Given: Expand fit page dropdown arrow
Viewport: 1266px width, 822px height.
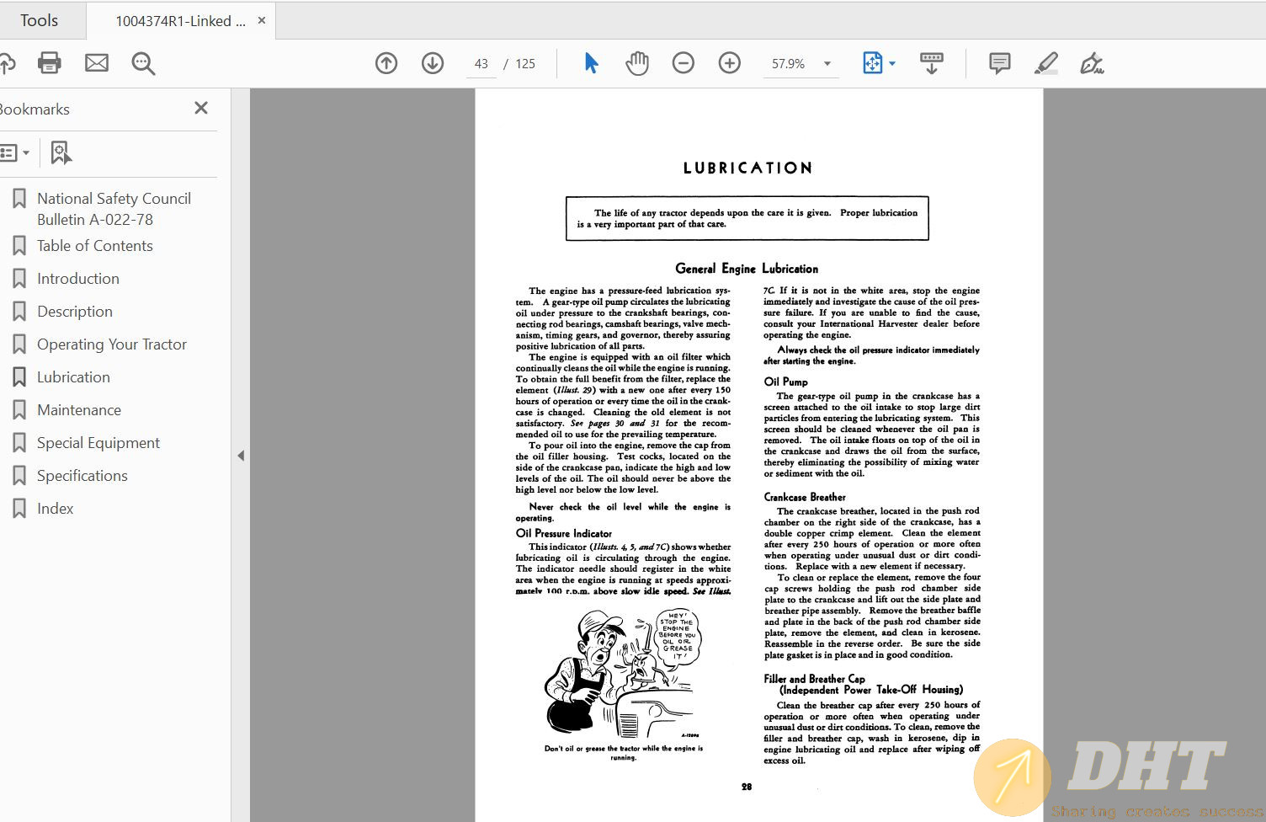Looking at the screenshot, I should coord(892,64).
